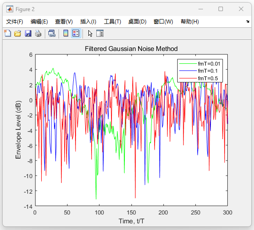Image resolution: width=254 pixels, height=230 pixels.
Task: Toggle the Insert Legend button
Action: click(x=76, y=33)
